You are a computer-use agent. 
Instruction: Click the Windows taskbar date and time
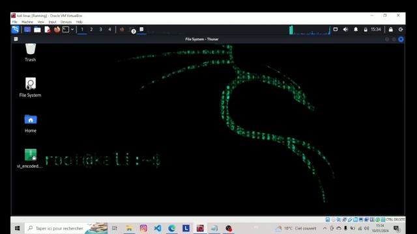[x=381, y=228]
